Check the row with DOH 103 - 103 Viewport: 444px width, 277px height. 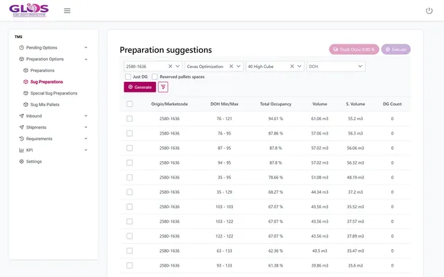coord(130,207)
